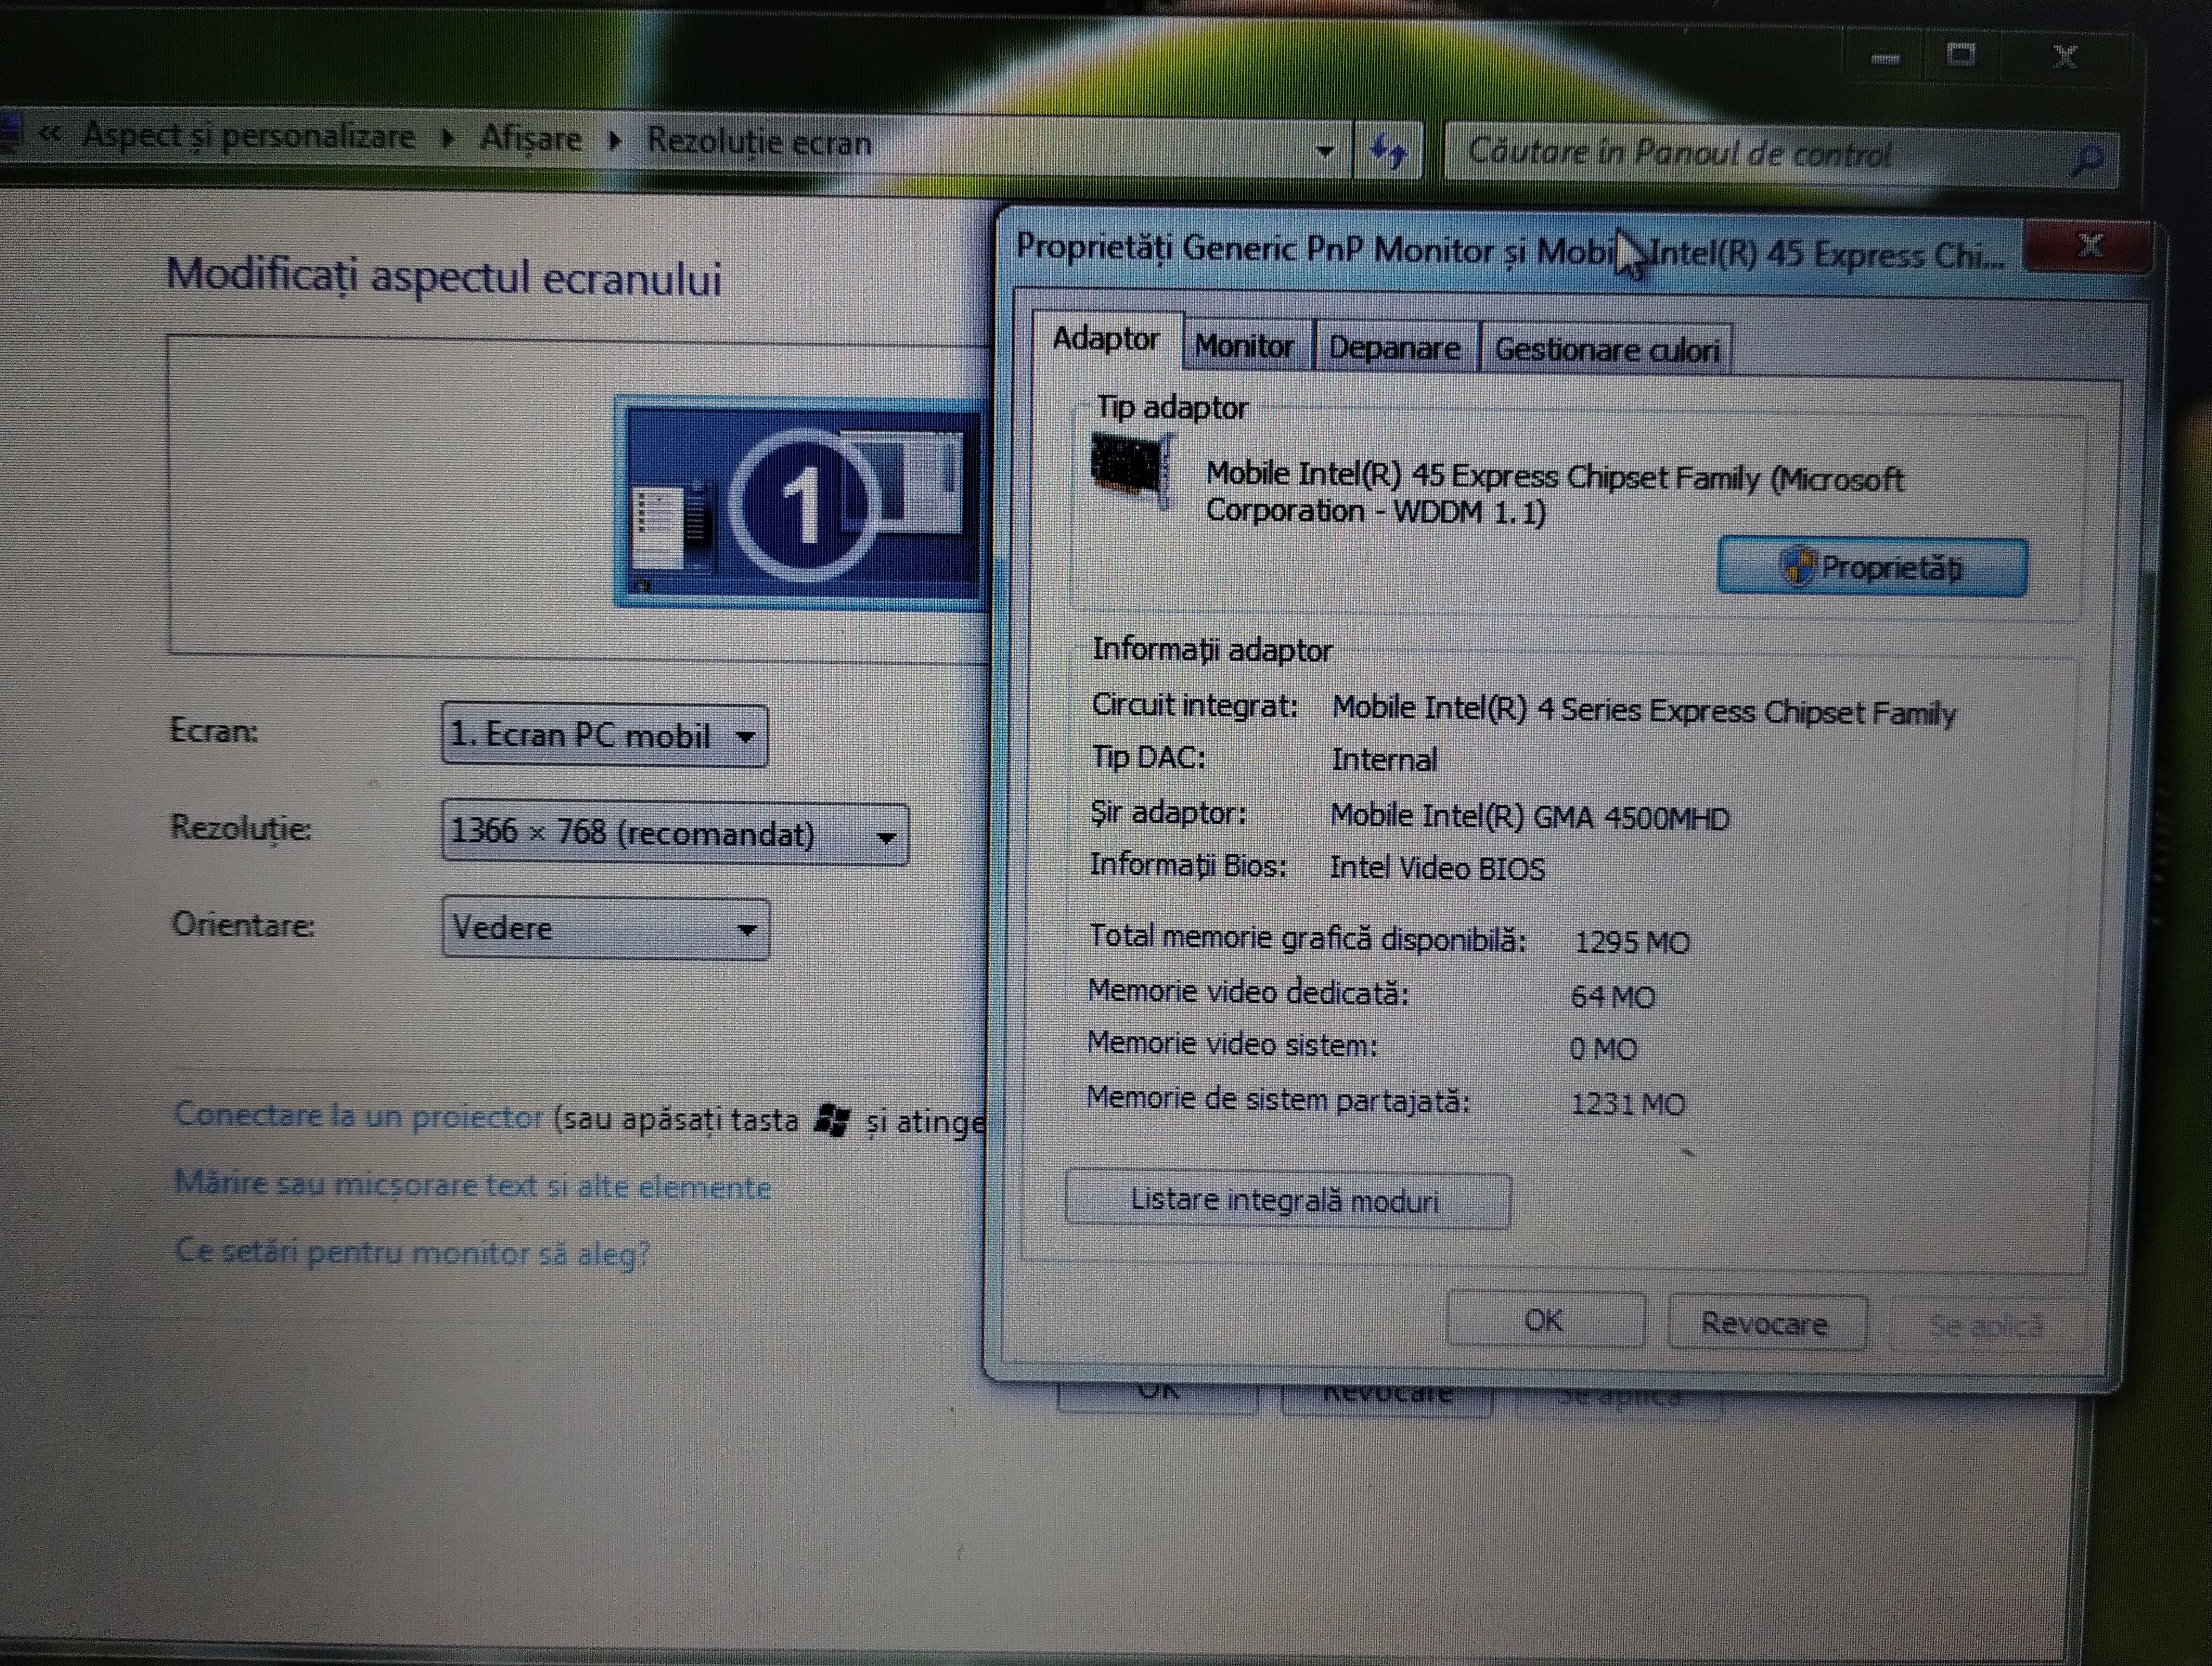Click the graphics adapter card icon
The image size is (2212, 1666).
pyautogui.click(x=1132, y=470)
